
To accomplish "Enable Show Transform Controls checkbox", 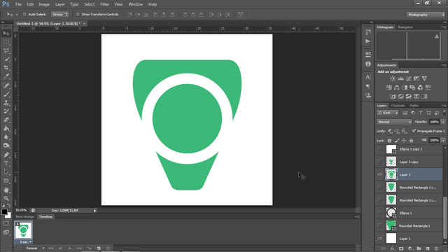I will [78, 14].
